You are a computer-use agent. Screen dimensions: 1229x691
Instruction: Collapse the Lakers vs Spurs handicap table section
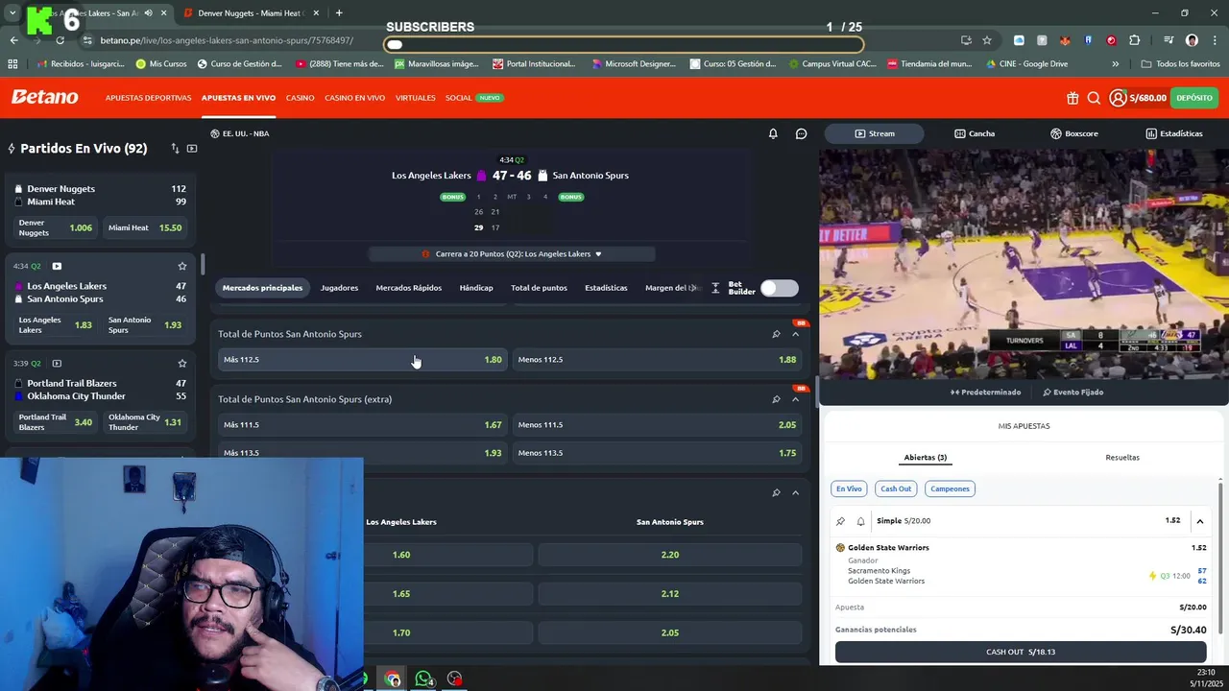coord(795,492)
